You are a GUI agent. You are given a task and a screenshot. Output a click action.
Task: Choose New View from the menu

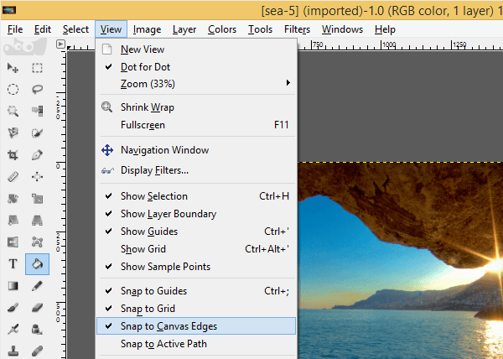pyautogui.click(x=196, y=49)
